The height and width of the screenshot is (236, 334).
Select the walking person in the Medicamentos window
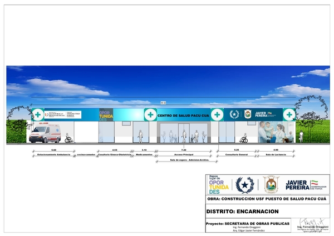pyautogui.click(x=140, y=137)
